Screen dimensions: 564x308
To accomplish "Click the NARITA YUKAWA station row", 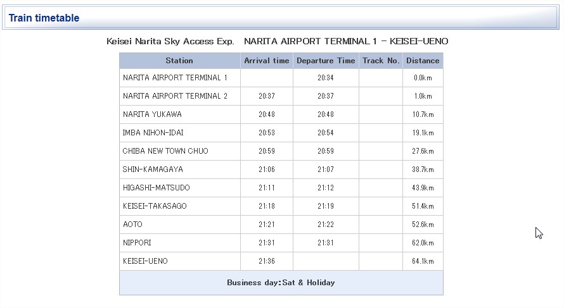I will (x=281, y=114).
